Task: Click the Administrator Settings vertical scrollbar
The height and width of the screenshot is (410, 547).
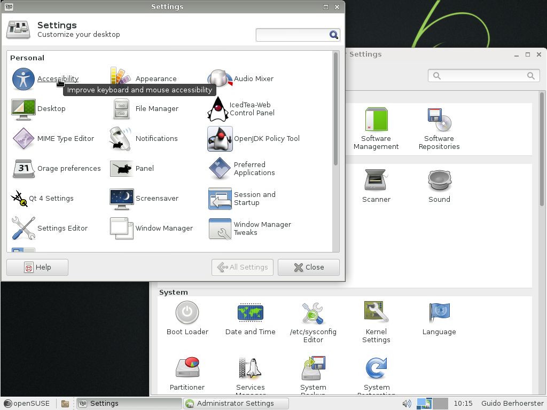Action: coord(542,149)
